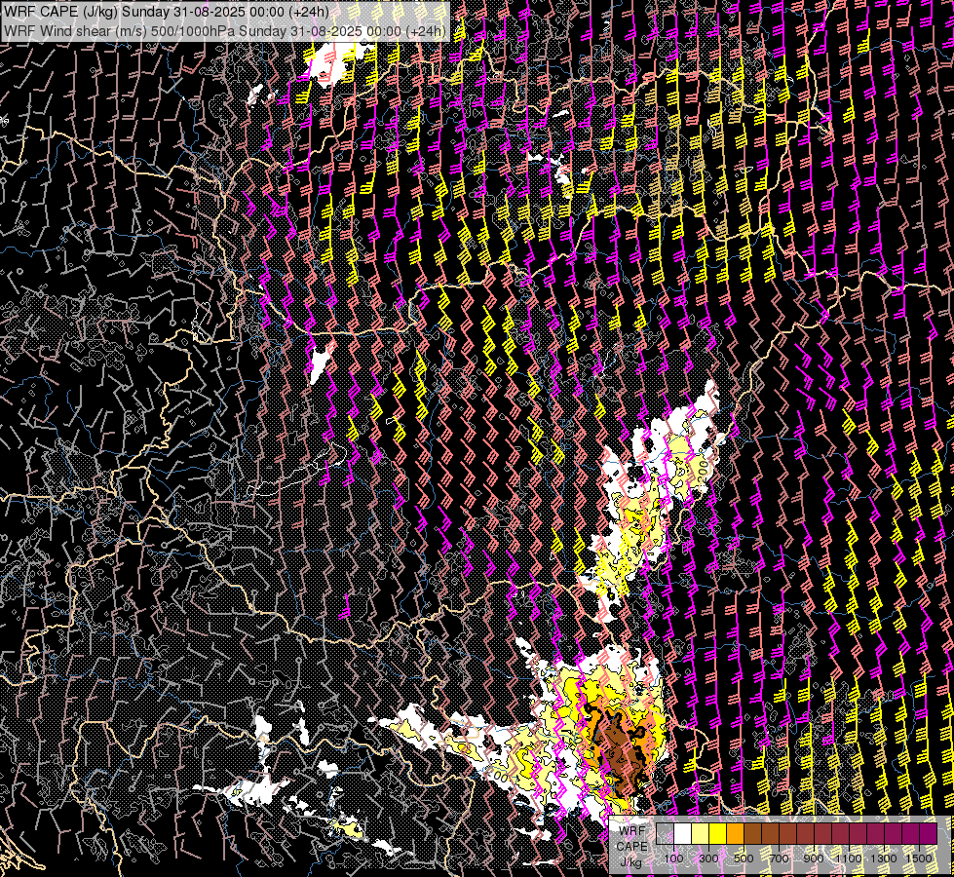
Task: Click the J/kg unit label in legend
Action: click(x=631, y=861)
